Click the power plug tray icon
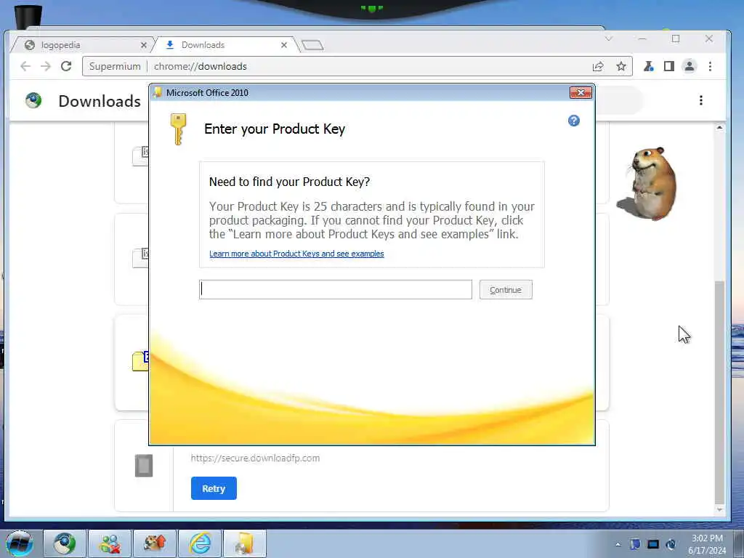The height and width of the screenshot is (558, 744). [x=671, y=544]
